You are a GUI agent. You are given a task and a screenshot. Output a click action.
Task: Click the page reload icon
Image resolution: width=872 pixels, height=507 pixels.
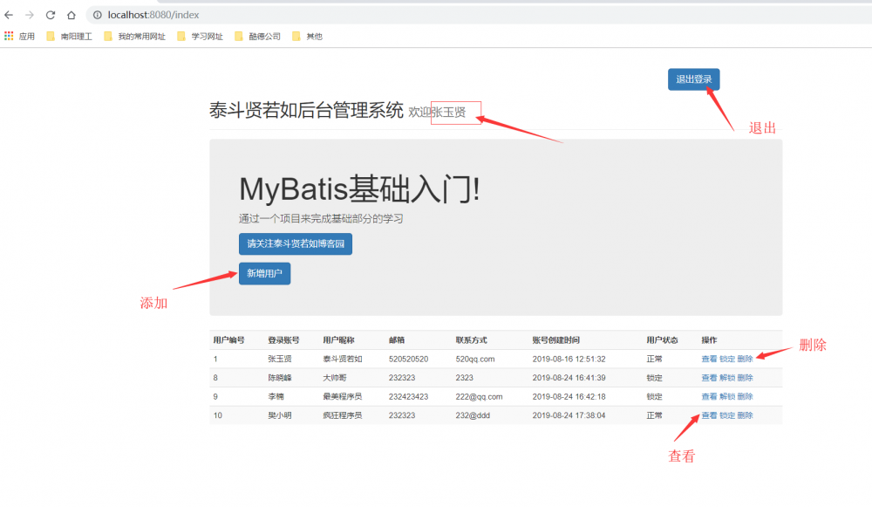[51, 14]
